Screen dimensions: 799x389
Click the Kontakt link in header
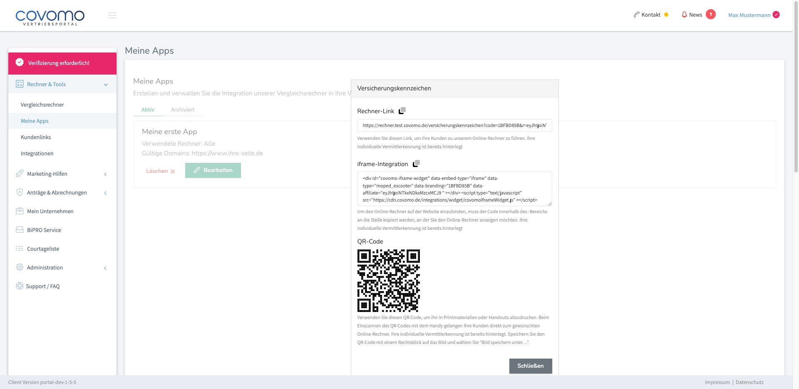point(651,15)
